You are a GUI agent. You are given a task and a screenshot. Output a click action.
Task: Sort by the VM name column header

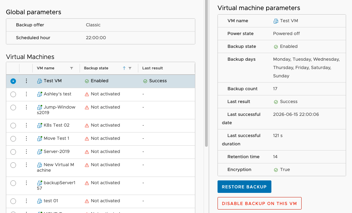[x=46, y=68]
